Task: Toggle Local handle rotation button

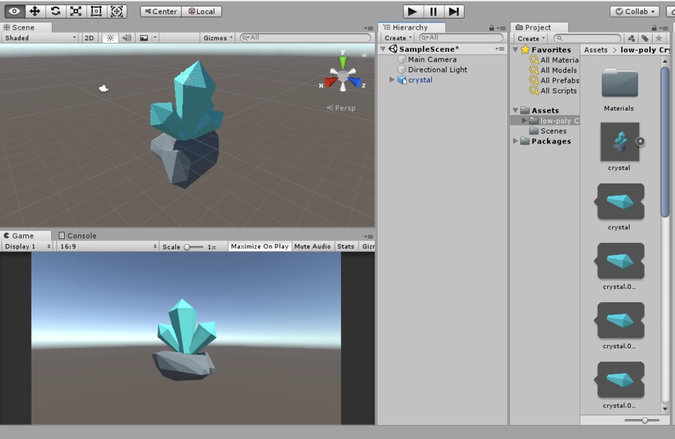Action: (202, 12)
